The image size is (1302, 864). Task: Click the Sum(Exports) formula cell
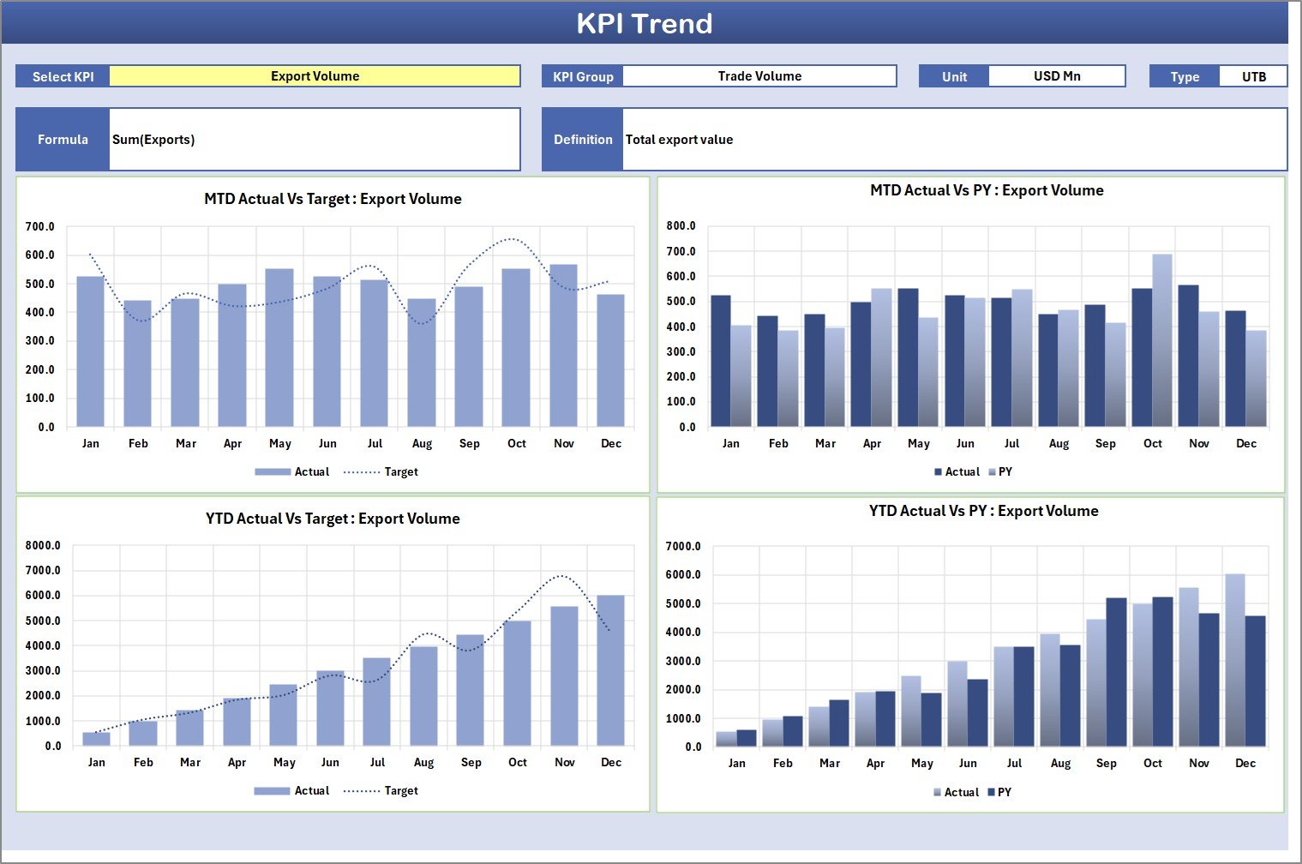314,140
